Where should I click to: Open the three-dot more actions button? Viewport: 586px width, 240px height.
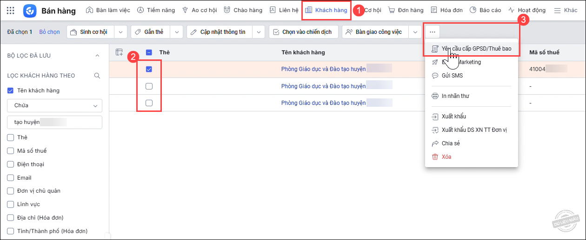[432, 32]
